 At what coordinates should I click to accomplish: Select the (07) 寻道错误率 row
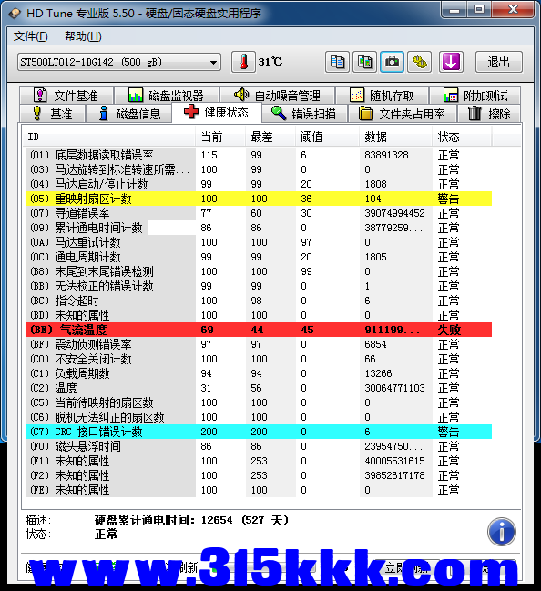click(259, 213)
